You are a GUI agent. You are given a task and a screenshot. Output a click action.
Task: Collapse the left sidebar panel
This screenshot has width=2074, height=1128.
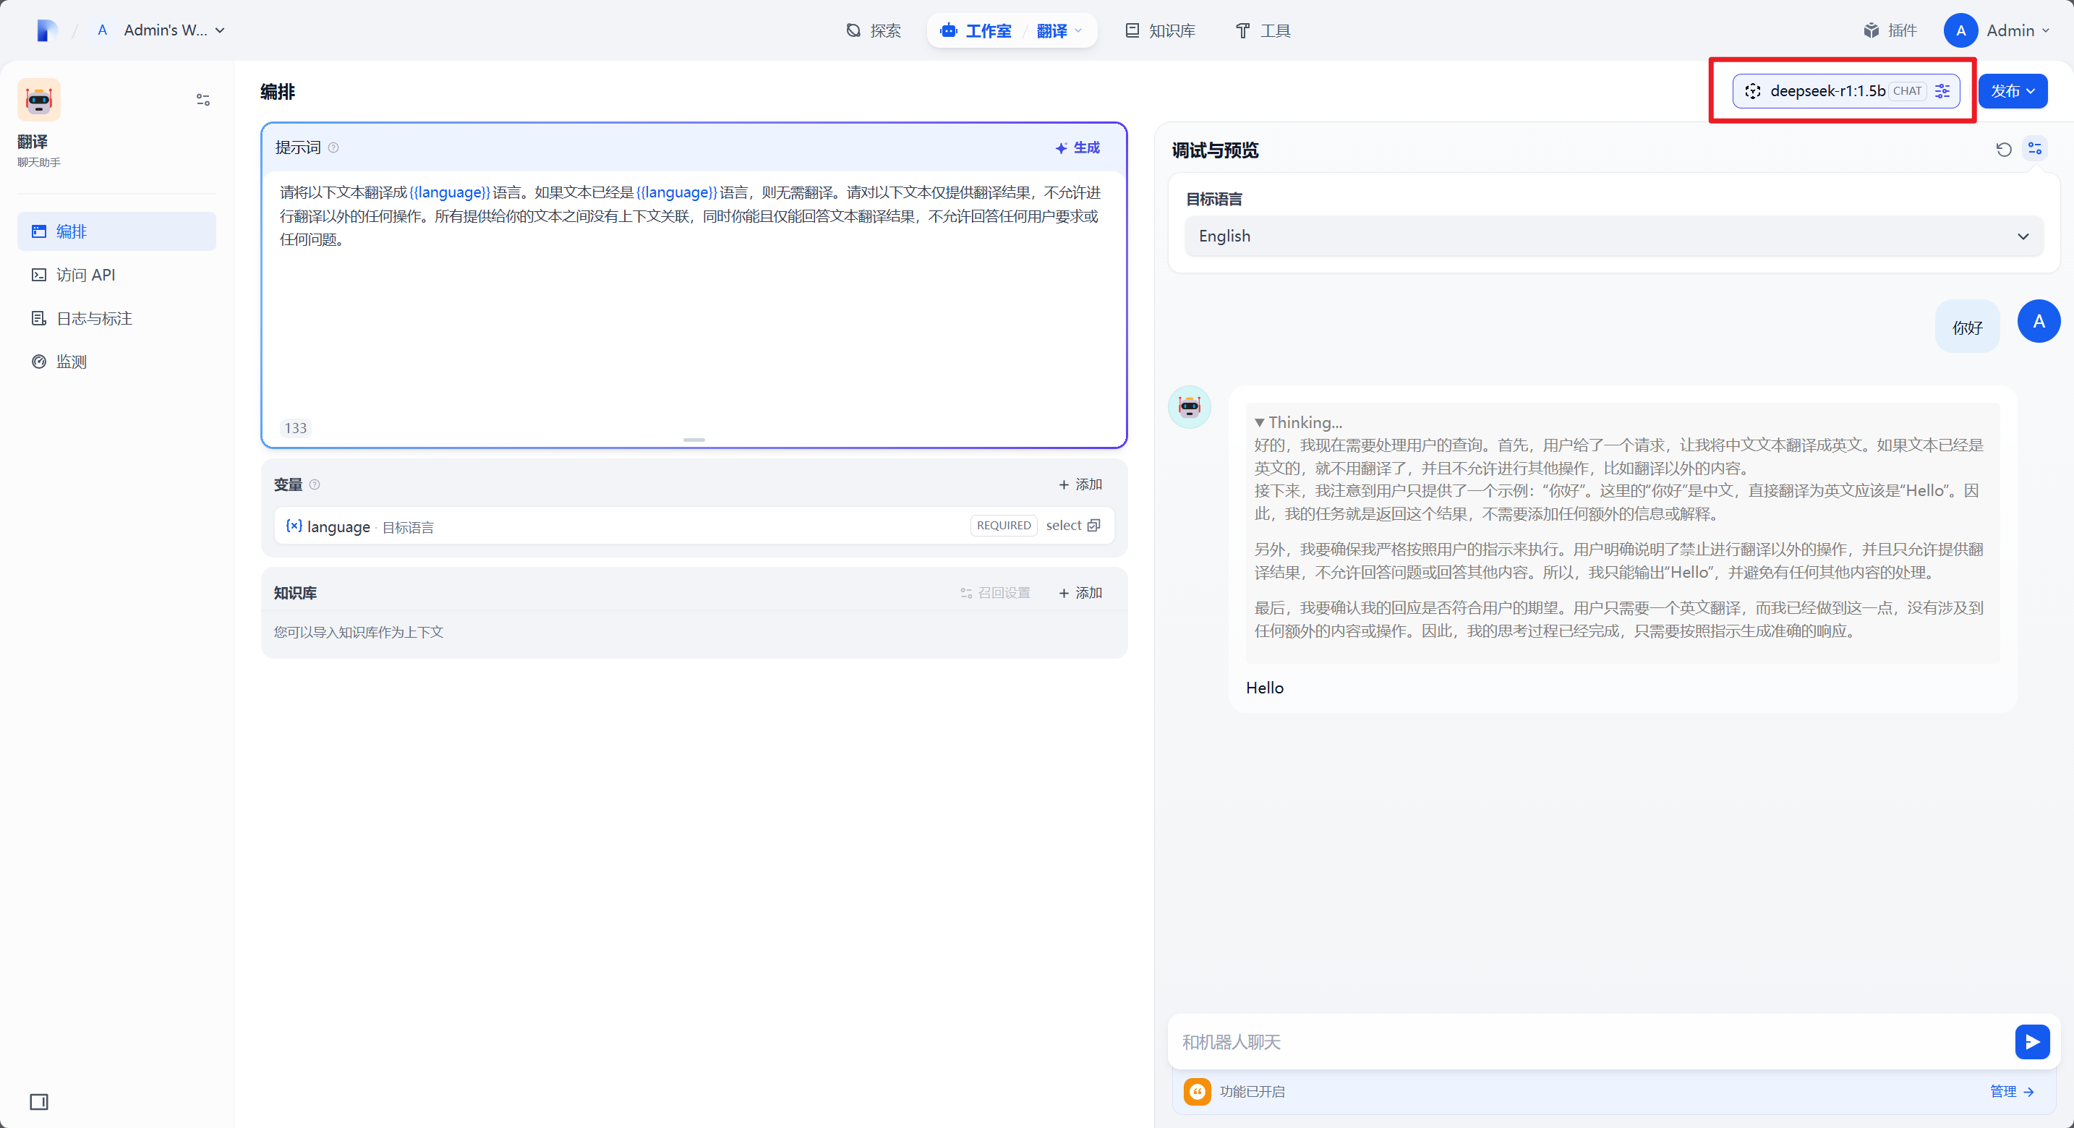(x=38, y=1102)
